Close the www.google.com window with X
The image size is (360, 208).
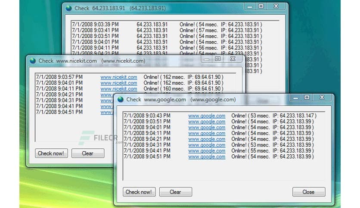click(322, 98)
